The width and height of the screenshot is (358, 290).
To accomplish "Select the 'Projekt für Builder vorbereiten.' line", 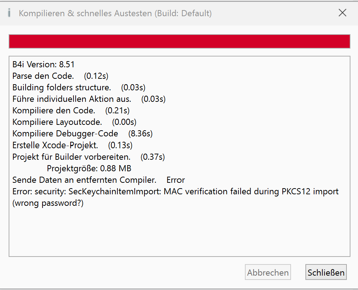I will (71, 157).
